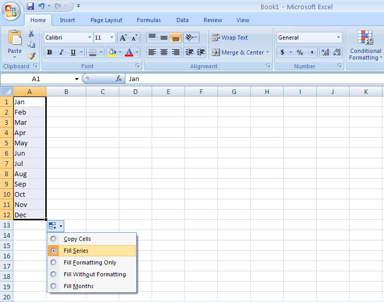Click the Wrap Text button
The width and height of the screenshot is (384, 302).
point(230,37)
